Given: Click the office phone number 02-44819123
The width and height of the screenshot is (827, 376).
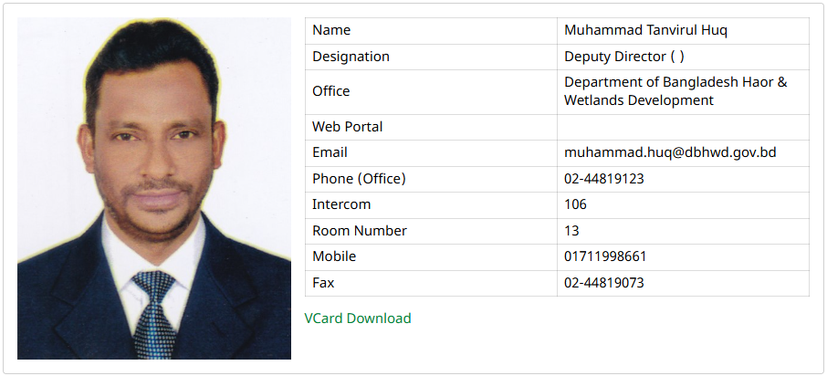Looking at the screenshot, I should [604, 179].
